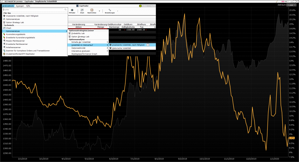Image resolution: width=299 pixels, height=162 pixels.
Task: Expand dropdown arrow beside Einstellungen
Action: [x=117, y=11]
